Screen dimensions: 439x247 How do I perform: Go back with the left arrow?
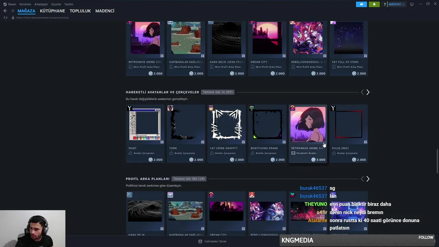click(x=5, y=11)
